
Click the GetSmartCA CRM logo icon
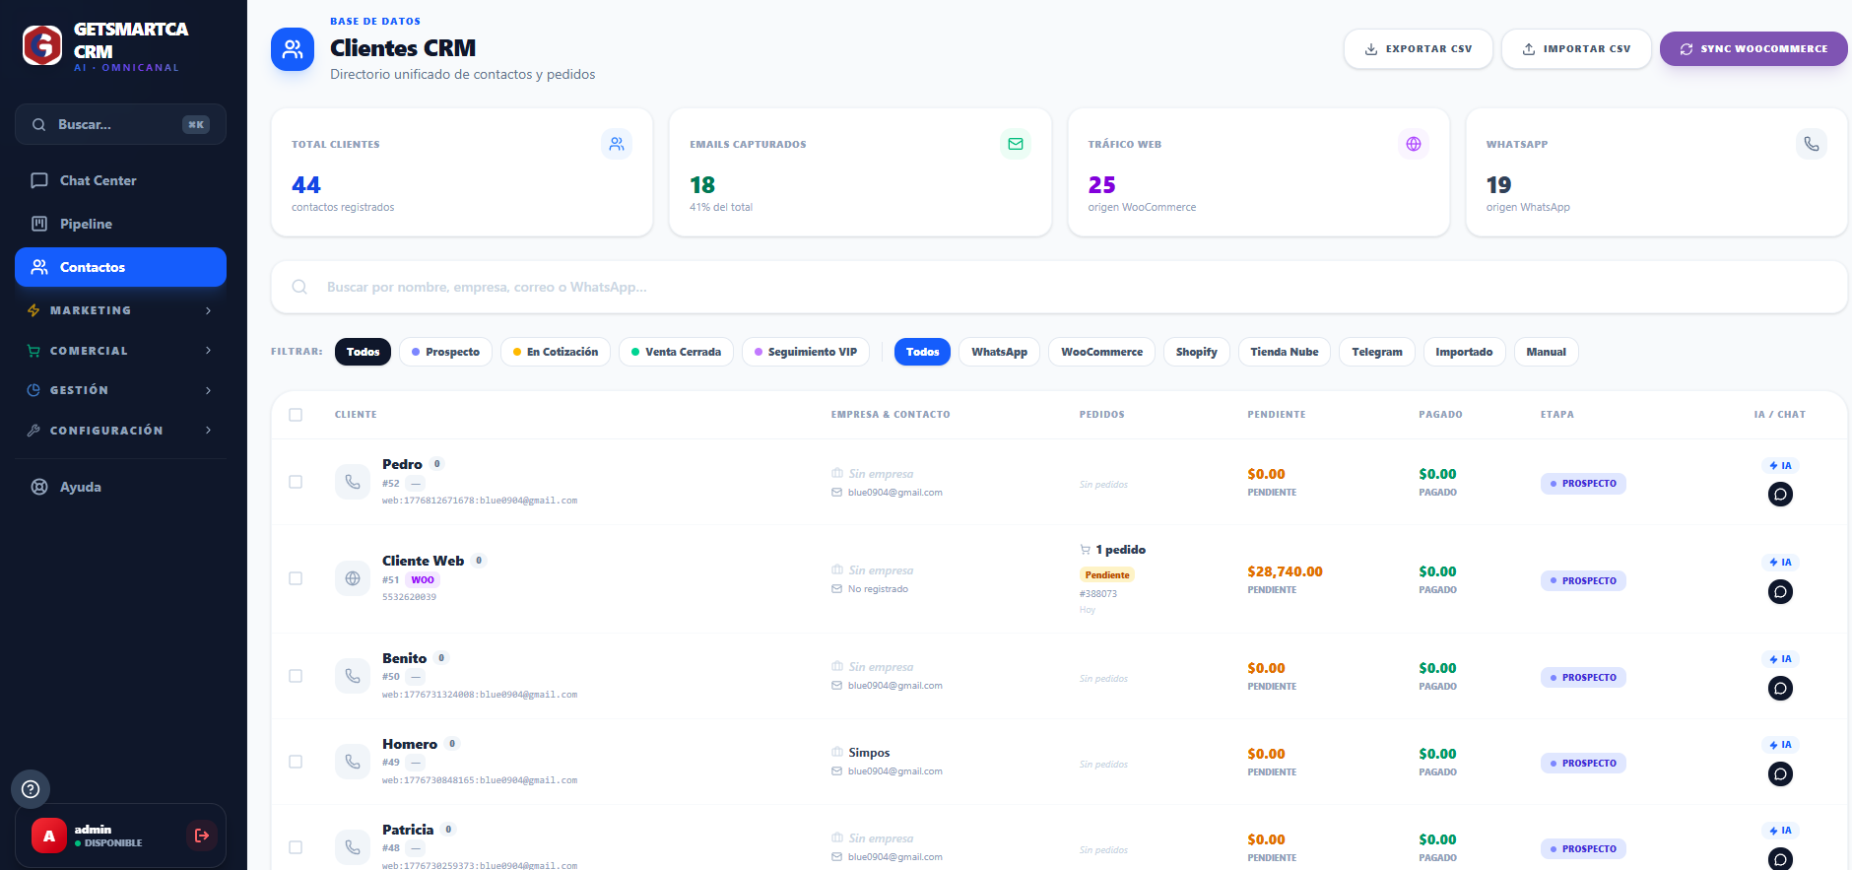(x=42, y=45)
